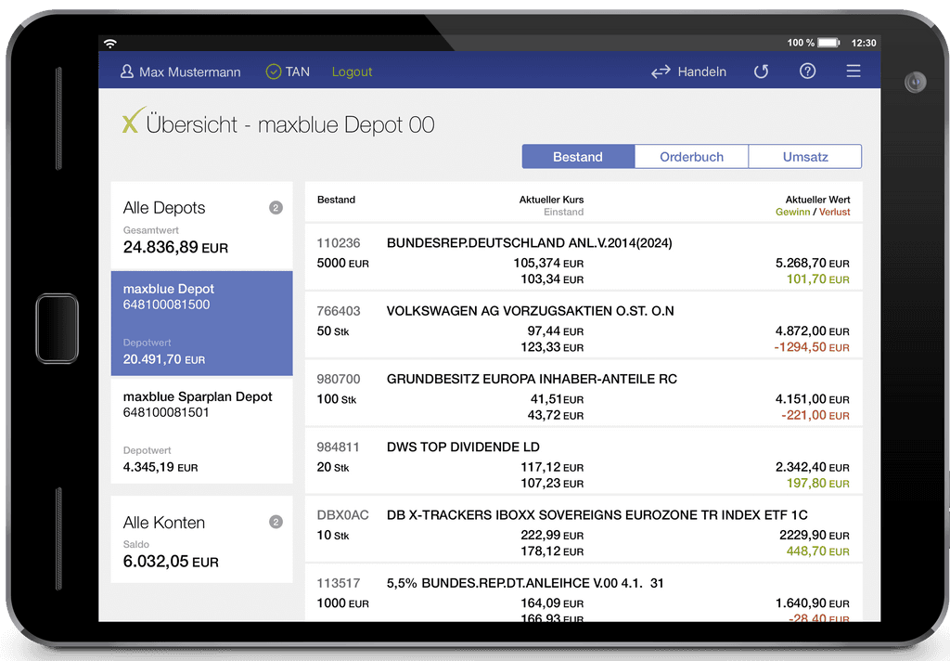Click the Depotwert 20.491,70 EUR amount

pyautogui.click(x=164, y=359)
